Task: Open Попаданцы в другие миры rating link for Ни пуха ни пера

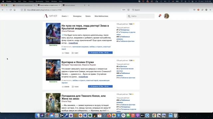Action: tap(126, 33)
